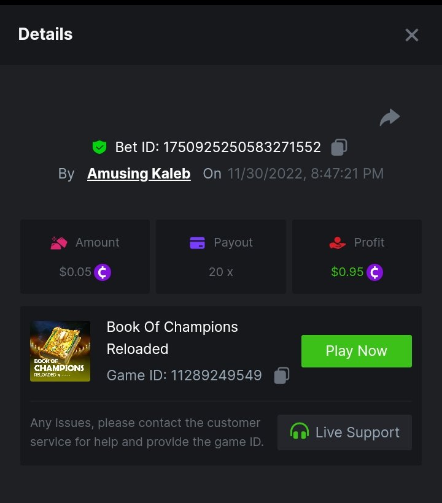Screen dimensions: 442x503
Task: Open Amusing Kaleb's profile
Action: [139, 174]
